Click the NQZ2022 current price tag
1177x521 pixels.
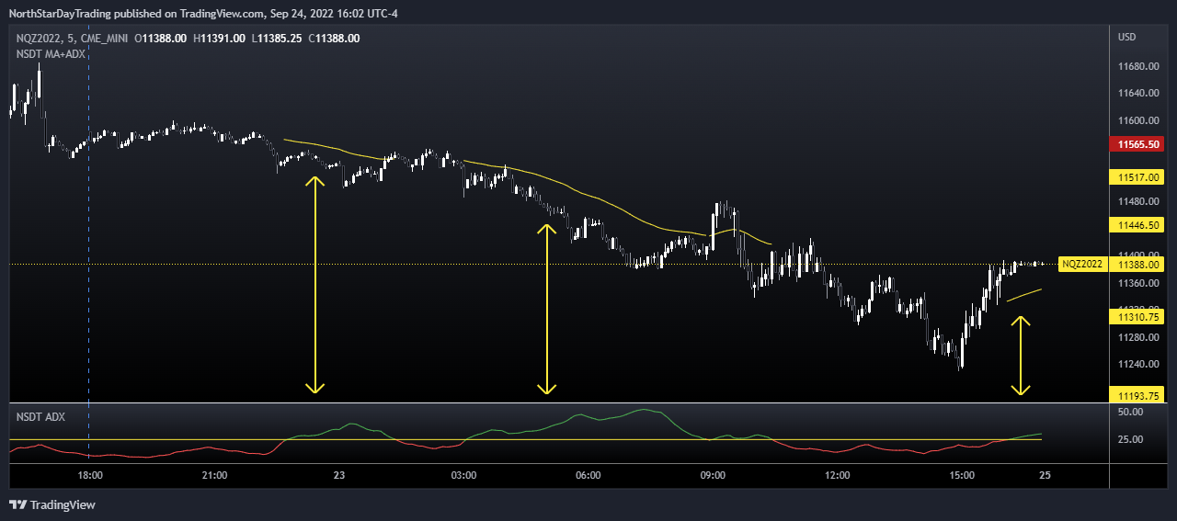coord(1082,264)
